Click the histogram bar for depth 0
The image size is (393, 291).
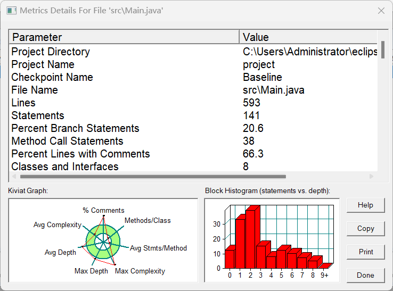(230, 258)
